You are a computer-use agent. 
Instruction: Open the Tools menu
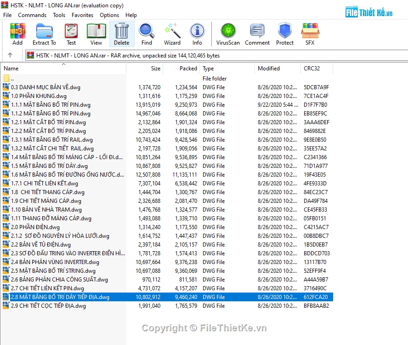point(59,15)
